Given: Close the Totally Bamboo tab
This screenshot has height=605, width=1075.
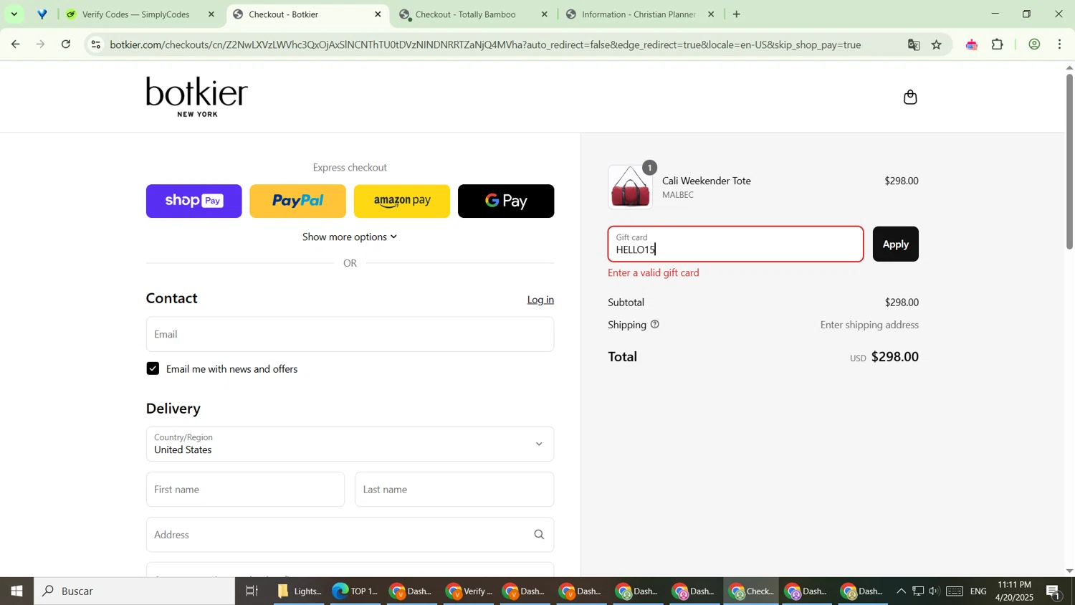Looking at the screenshot, I should click(544, 14).
